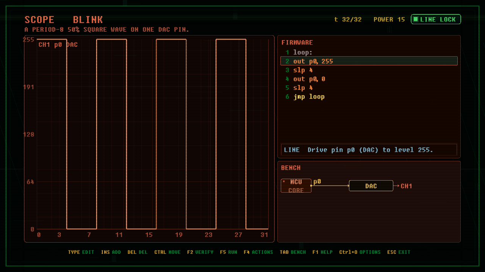Click the x-axis tick label 15

149,235
